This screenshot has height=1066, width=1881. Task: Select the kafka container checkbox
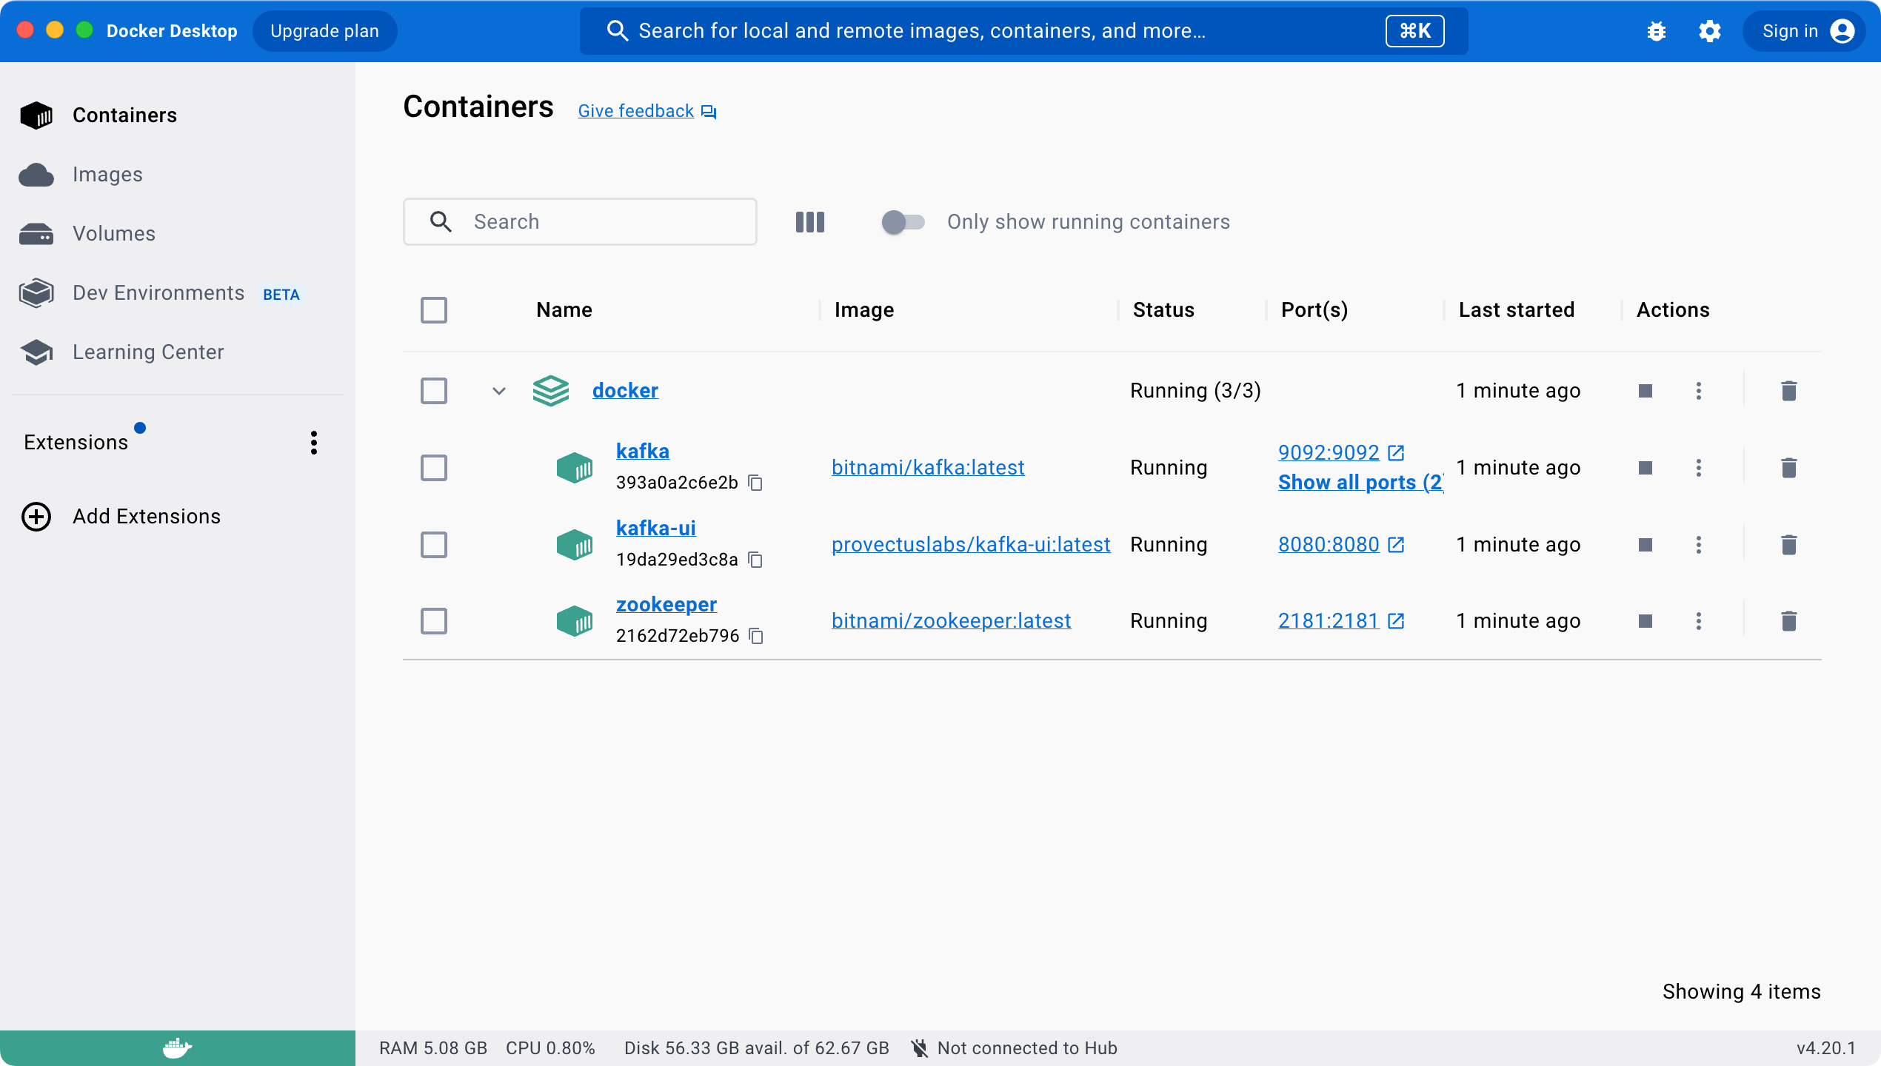coord(434,468)
